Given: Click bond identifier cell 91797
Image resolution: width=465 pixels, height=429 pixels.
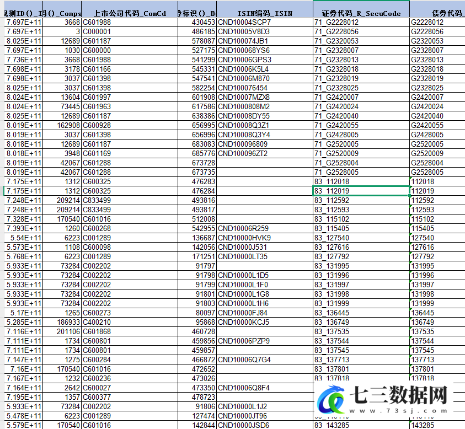Looking at the screenshot, I should pyautogui.click(x=197, y=266).
